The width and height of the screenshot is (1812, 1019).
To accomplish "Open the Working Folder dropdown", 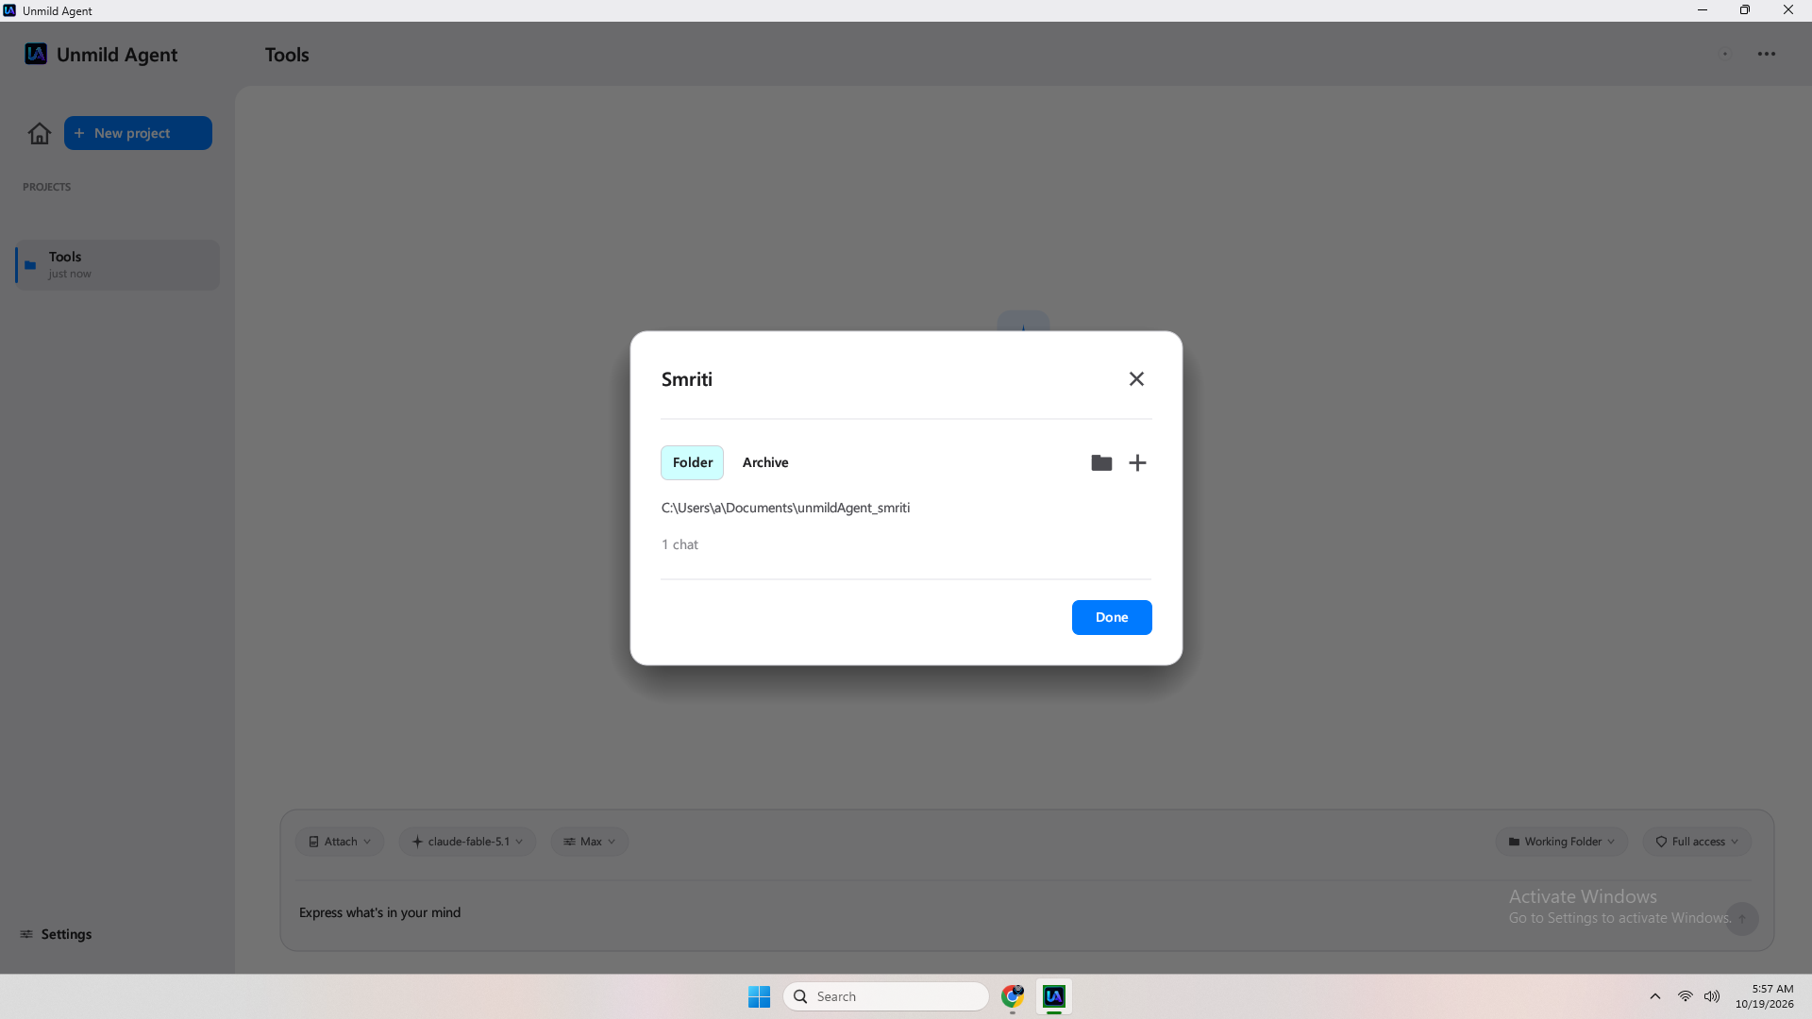I will click(x=1562, y=842).
